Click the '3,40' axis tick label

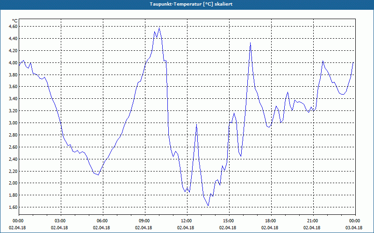coord(13,99)
